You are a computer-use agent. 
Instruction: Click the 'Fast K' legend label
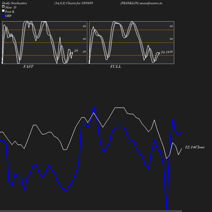(x=10, y=11)
